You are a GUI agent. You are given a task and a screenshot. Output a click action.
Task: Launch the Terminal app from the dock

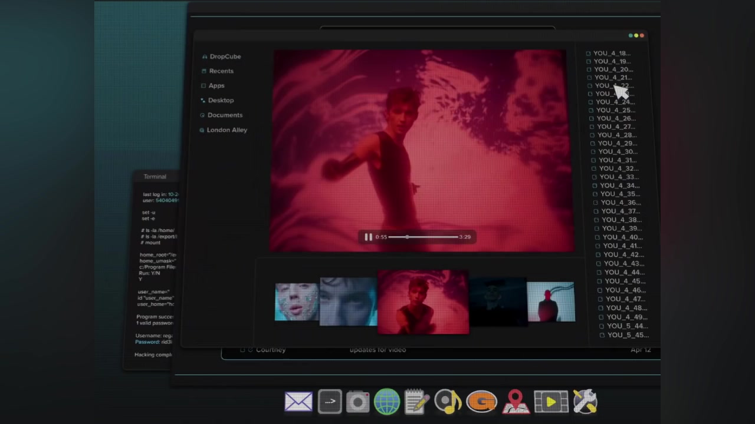pyautogui.click(x=330, y=402)
